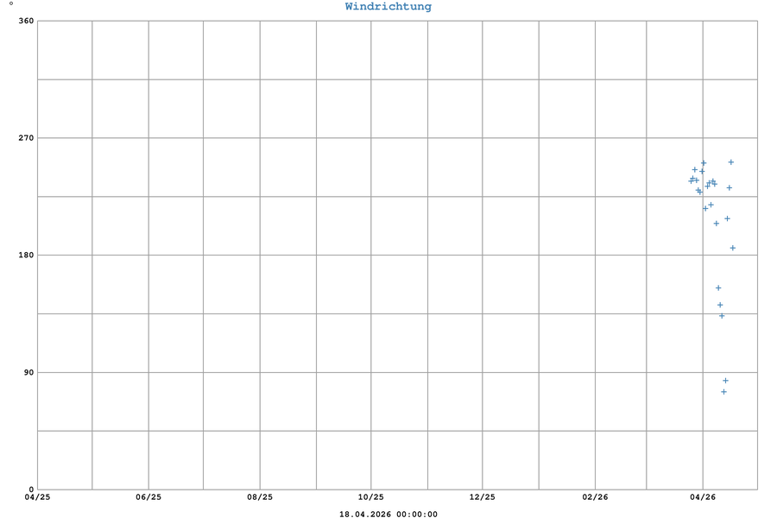
Task: Click the 0 label on the y-axis
Action: tap(31, 490)
